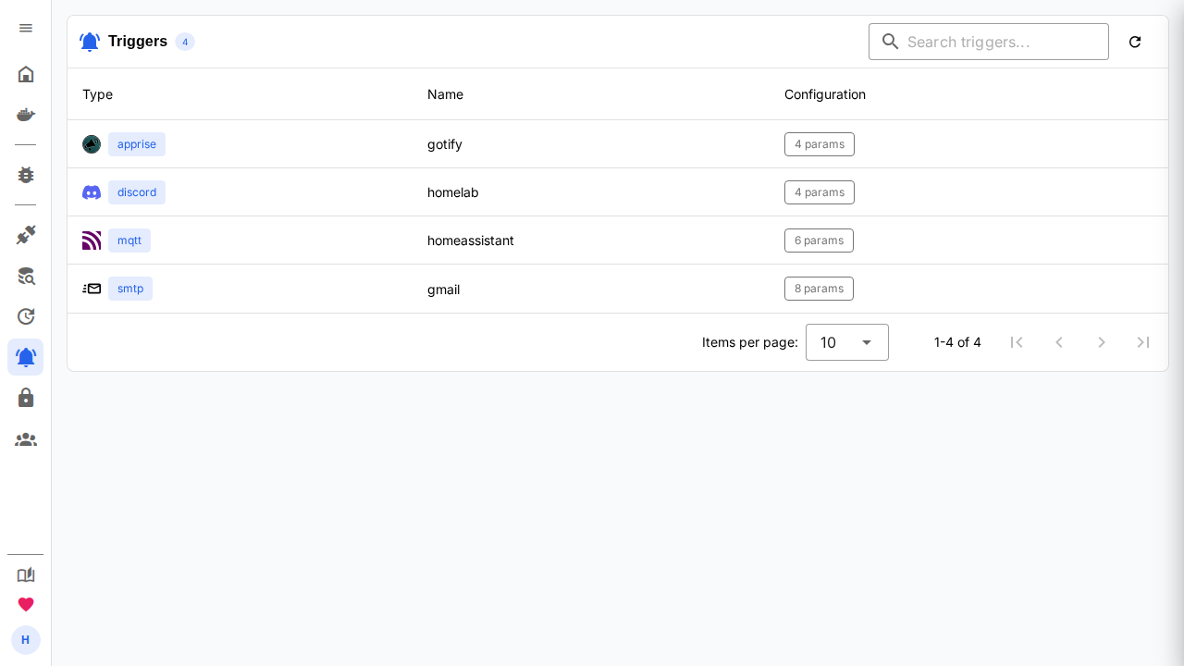Refresh the triggers list
This screenshot has width=1184, height=666.
tap(1135, 42)
